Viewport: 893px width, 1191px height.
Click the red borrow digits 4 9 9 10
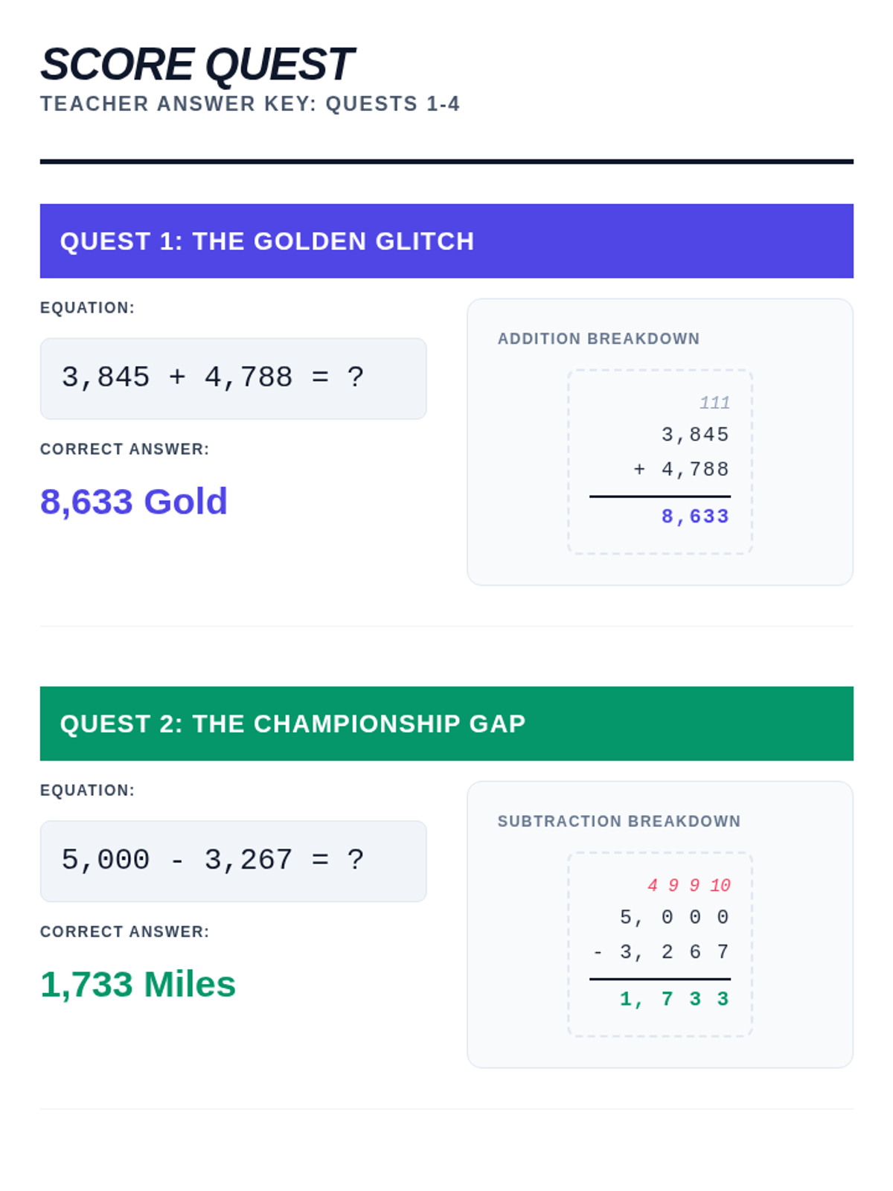click(x=688, y=885)
